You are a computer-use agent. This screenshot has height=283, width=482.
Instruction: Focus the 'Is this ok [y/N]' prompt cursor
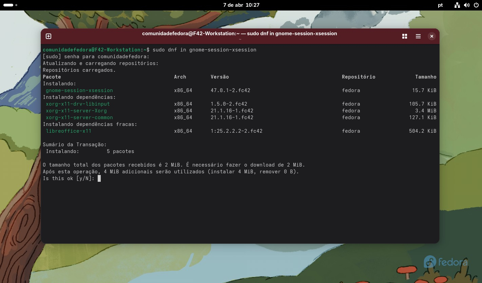coord(99,178)
